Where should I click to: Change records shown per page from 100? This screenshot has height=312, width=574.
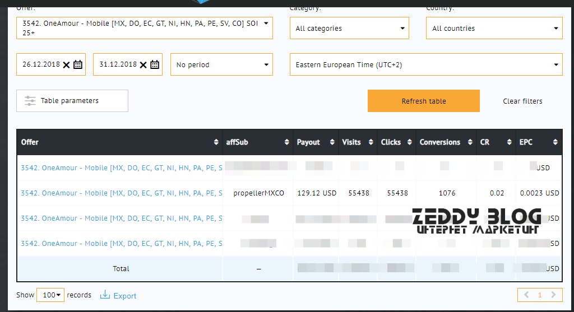pos(50,295)
